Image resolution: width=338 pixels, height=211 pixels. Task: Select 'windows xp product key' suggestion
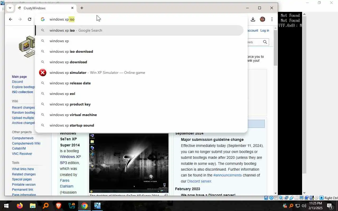(x=139, y=104)
